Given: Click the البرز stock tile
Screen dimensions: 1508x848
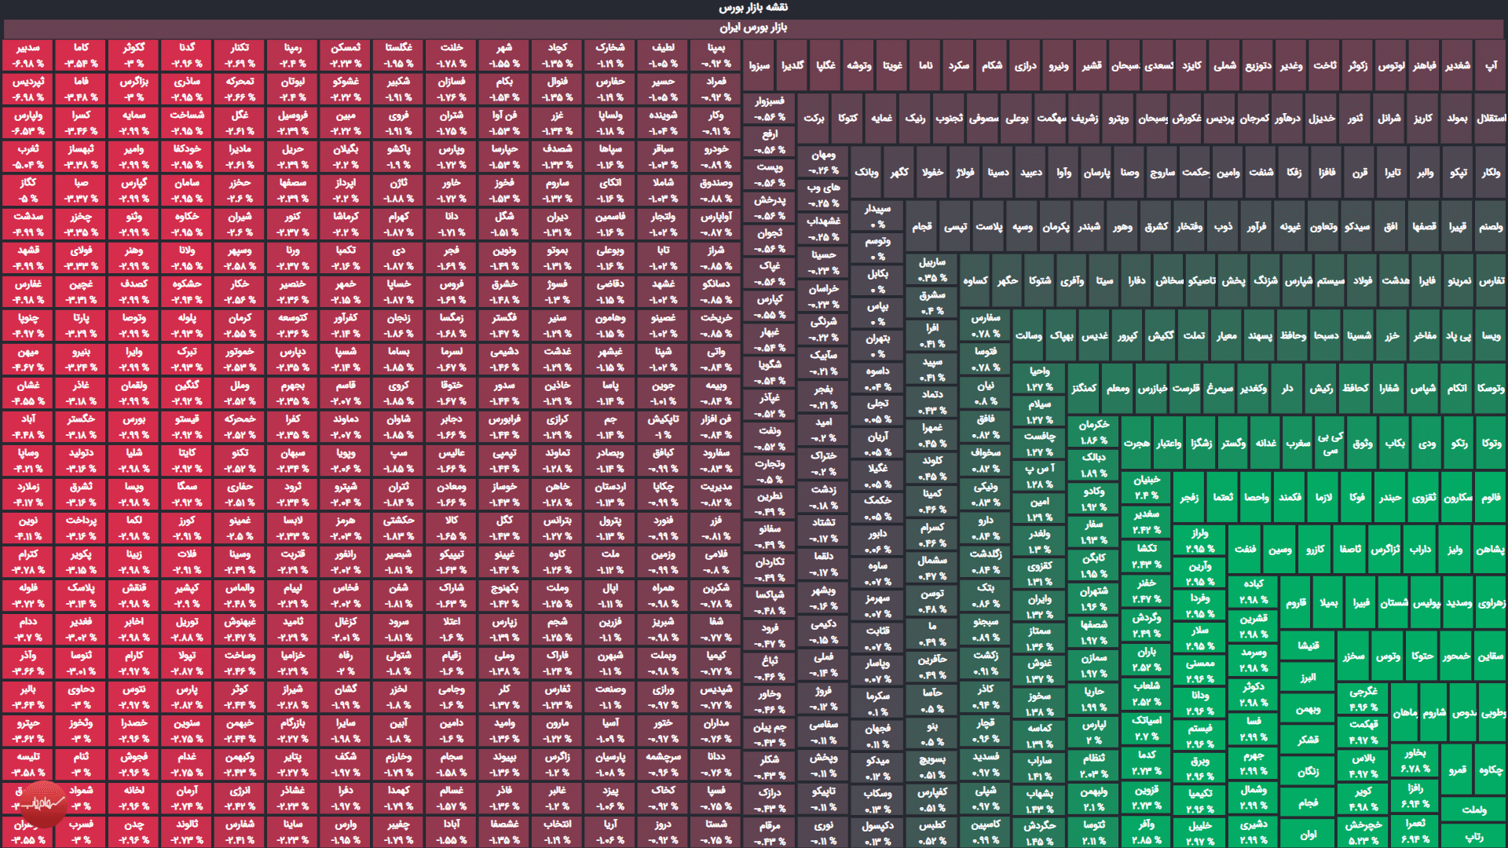Looking at the screenshot, I should pos(1308,678).
